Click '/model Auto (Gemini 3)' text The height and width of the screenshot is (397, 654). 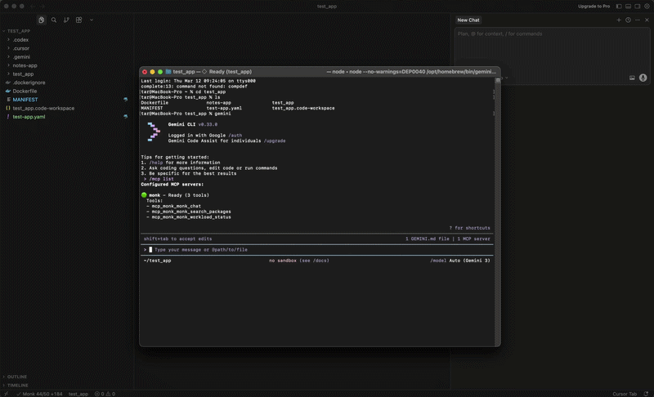point(460,261)
